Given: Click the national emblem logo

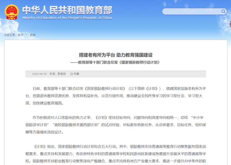Looking at the screenshot, I should [12, 12].
